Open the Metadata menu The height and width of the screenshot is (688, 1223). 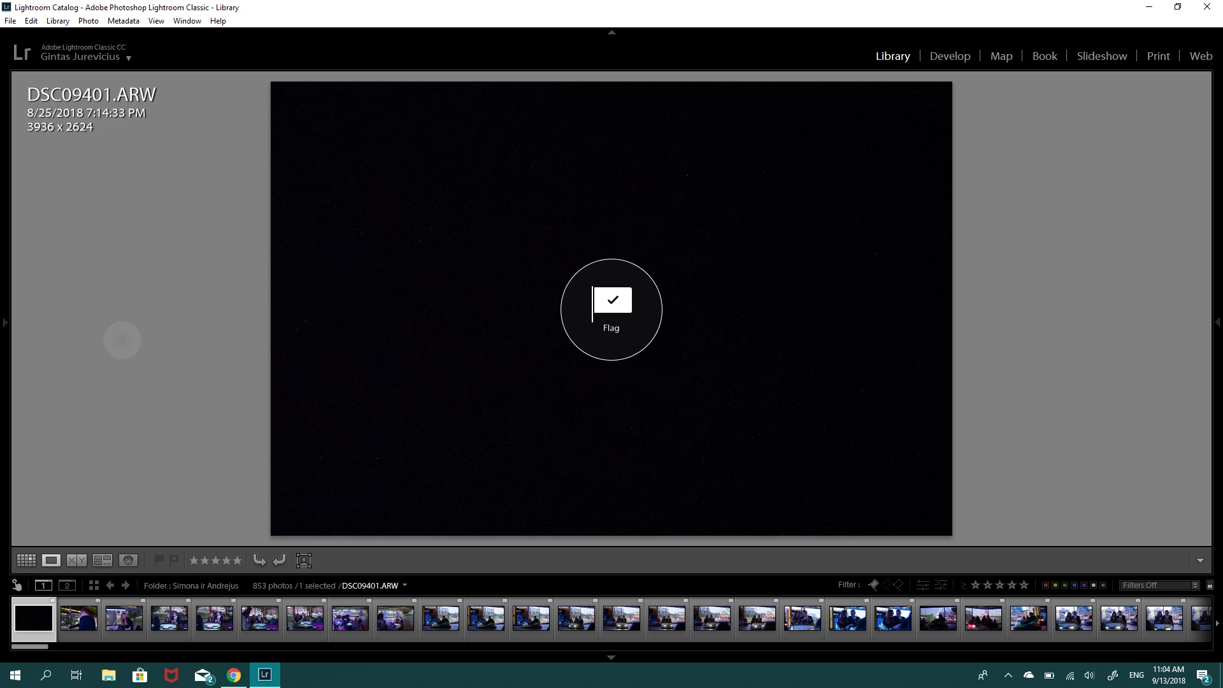point(123,21)
